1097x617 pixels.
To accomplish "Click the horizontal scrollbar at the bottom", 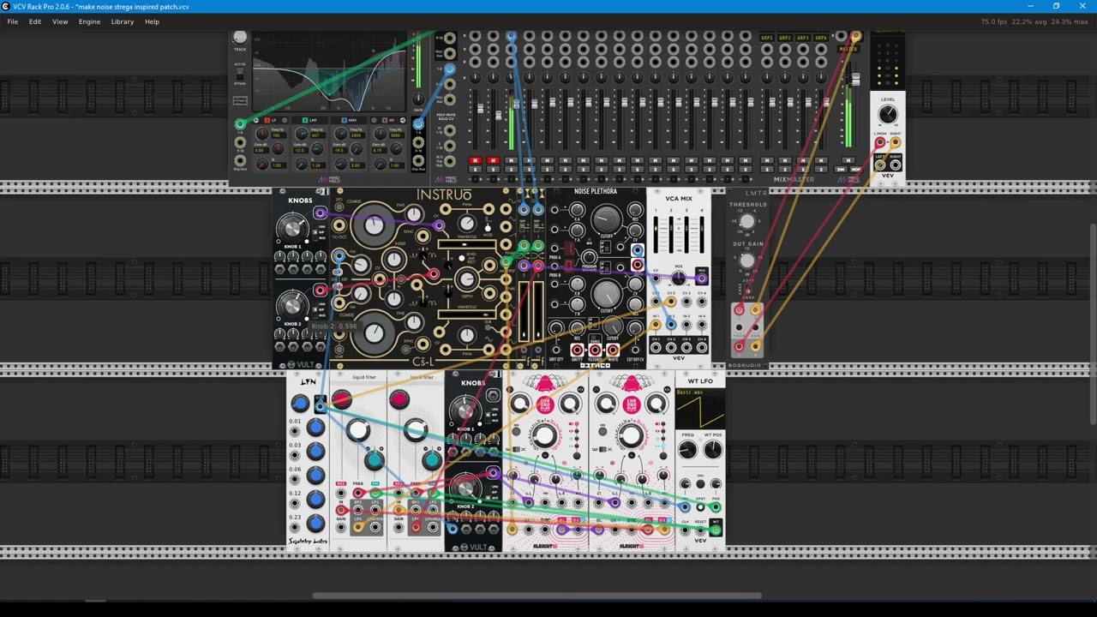I will coord(537,596).
